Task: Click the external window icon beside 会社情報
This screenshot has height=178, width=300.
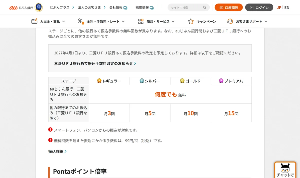Action: coord(125,8)
